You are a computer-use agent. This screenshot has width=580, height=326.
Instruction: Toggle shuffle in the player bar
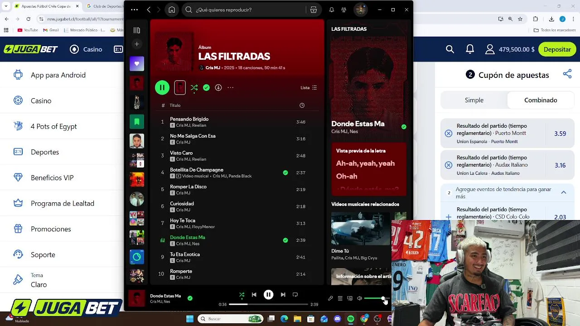click(x=242, y=295)
